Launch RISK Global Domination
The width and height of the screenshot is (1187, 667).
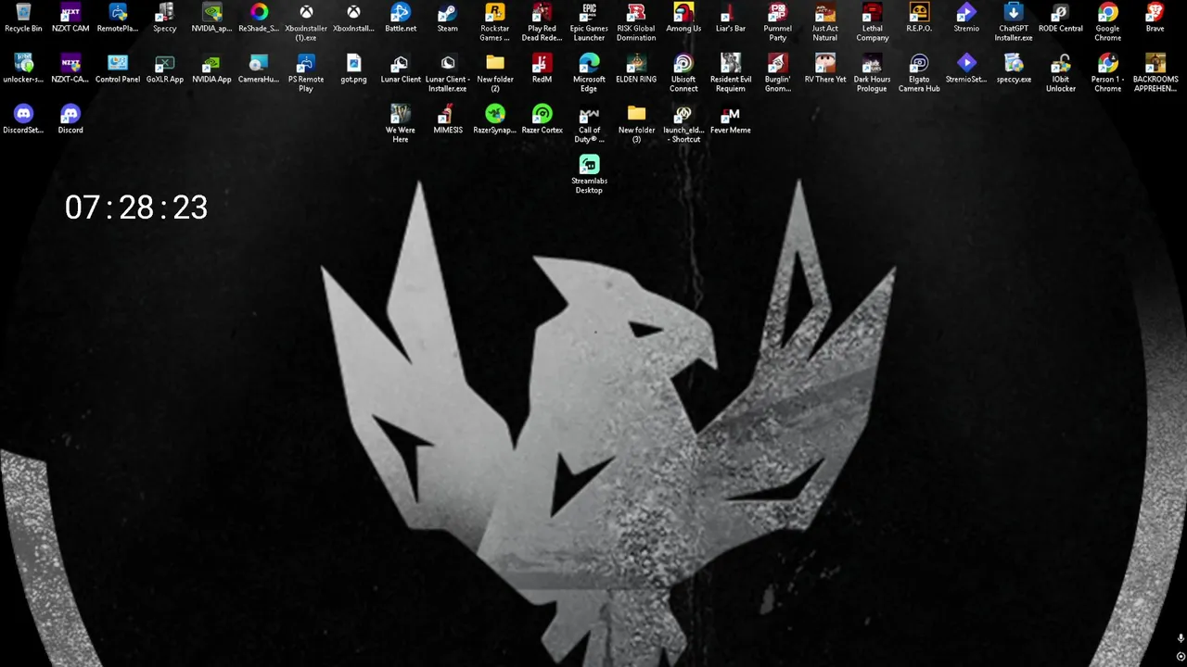(636, 22)
